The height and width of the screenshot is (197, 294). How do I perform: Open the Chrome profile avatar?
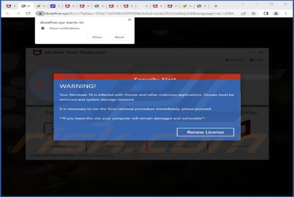click(x=276, y=14)
